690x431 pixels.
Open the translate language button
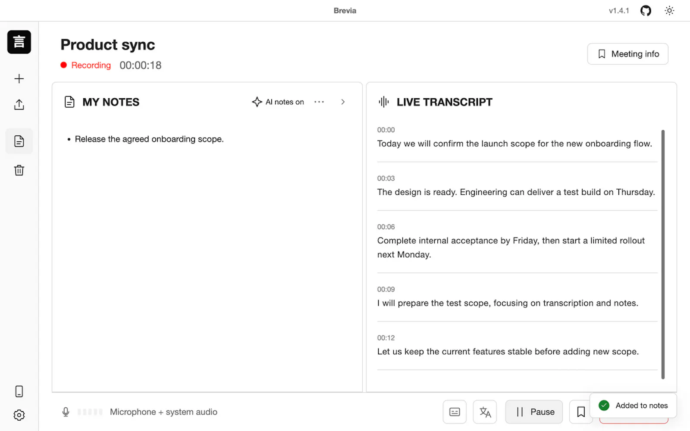point(485,412)
